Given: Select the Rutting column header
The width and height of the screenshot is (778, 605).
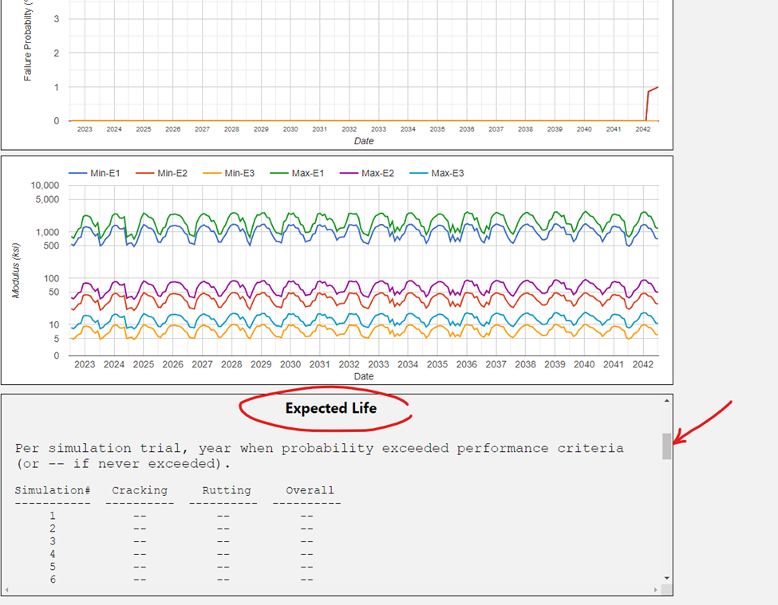Looking at the screenshot, I should [x=226, y=490].
